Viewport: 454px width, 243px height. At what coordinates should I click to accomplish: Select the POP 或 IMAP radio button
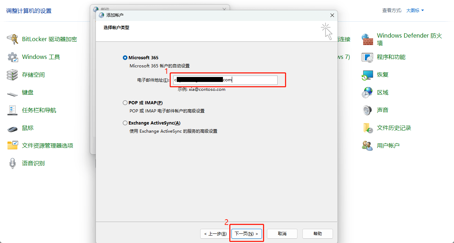tap(125, 103)
